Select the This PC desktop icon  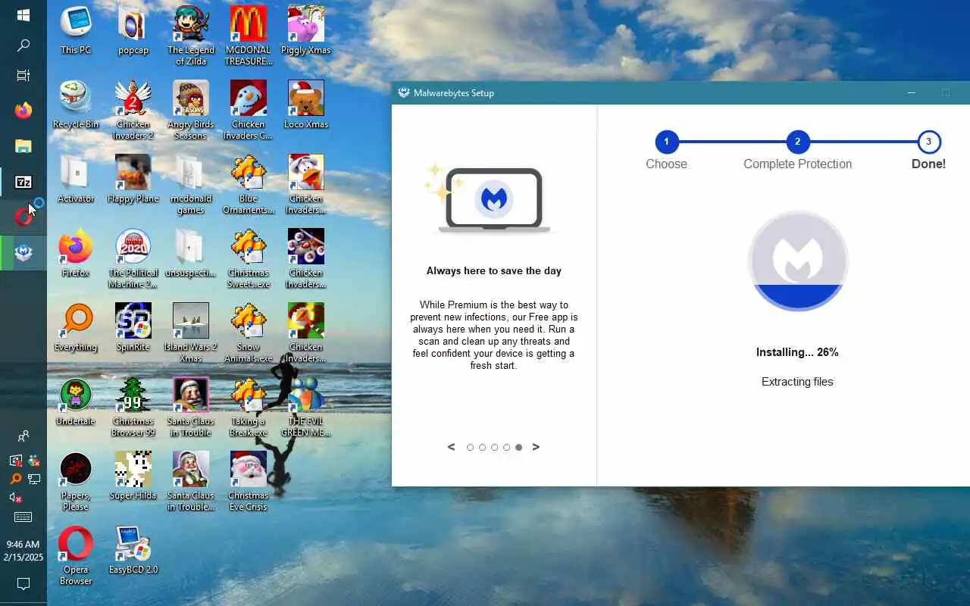[76, 31]
